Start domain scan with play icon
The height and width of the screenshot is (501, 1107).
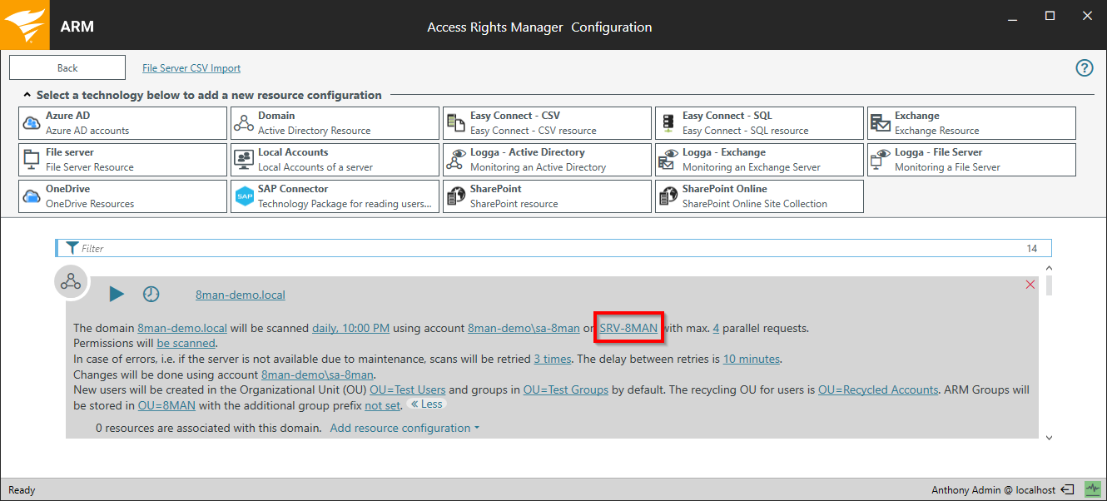click(x=117, y=294)
